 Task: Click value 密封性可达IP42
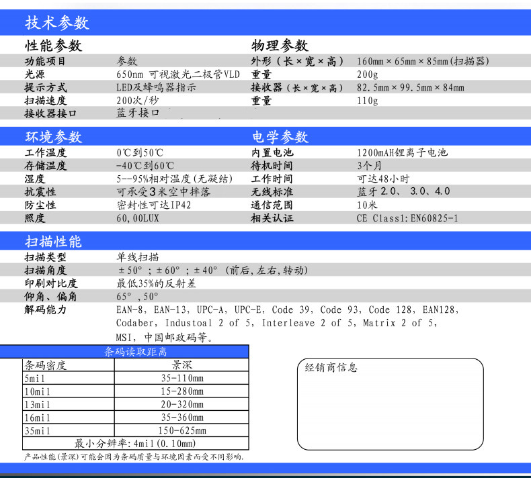click(153, 205)
